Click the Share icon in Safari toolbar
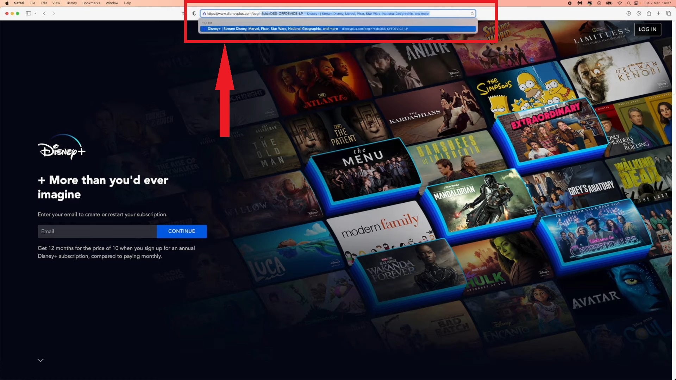Viewport: 676px width, 380px height. point(649,13)
